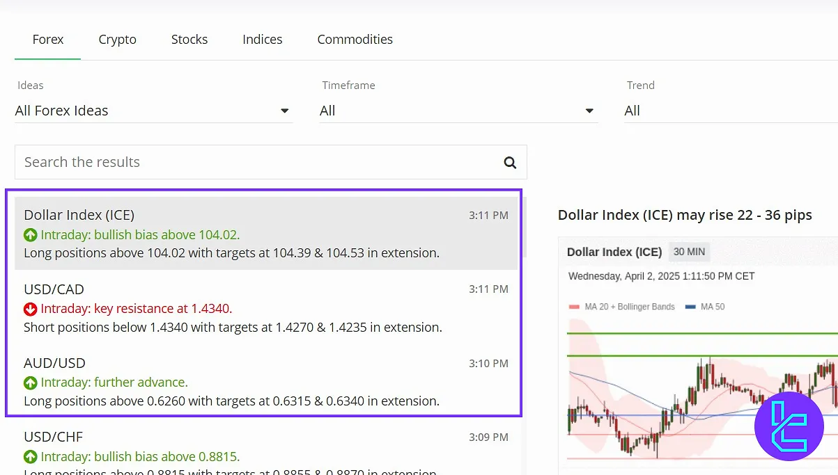Open the USD/CAD trade idea
The height and width of the screenshot is (475, 838).
[265, 307]
